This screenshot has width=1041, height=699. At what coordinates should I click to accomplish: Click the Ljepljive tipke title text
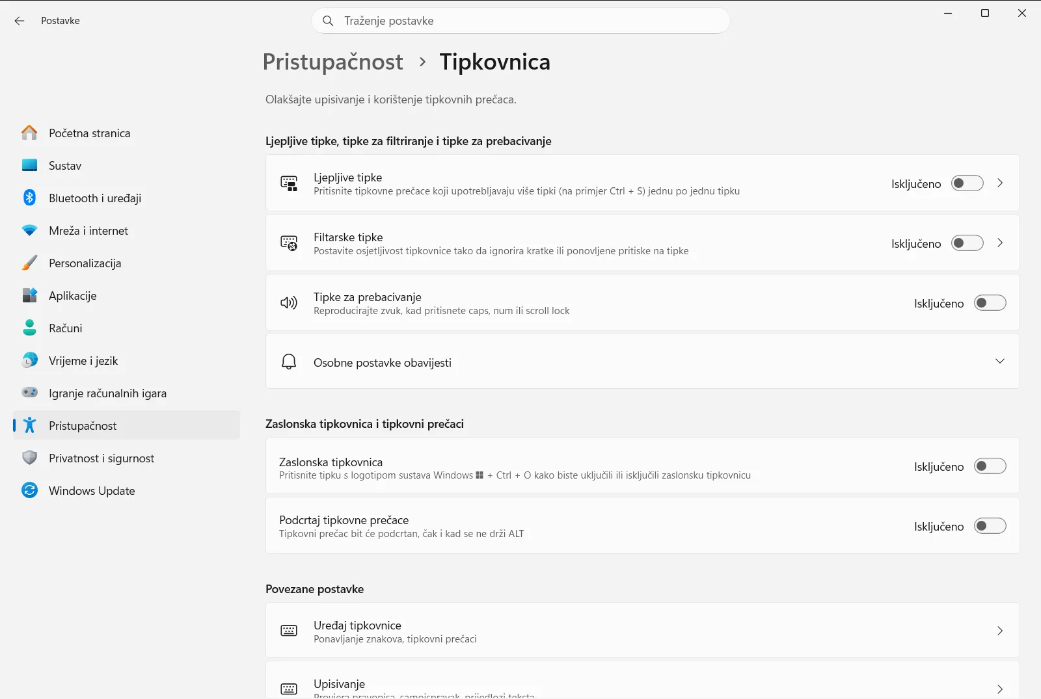pyautogui.click(x=348, y=178)
